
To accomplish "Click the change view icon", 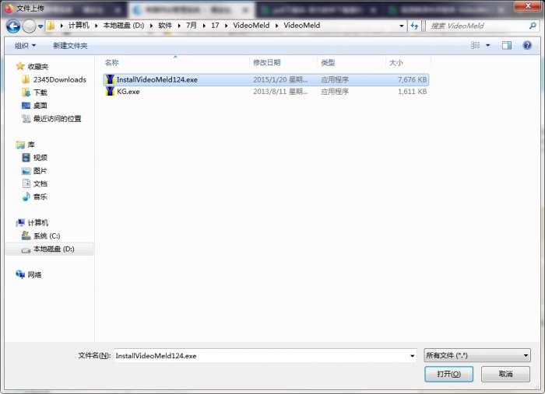I will (x=475, y=45).
